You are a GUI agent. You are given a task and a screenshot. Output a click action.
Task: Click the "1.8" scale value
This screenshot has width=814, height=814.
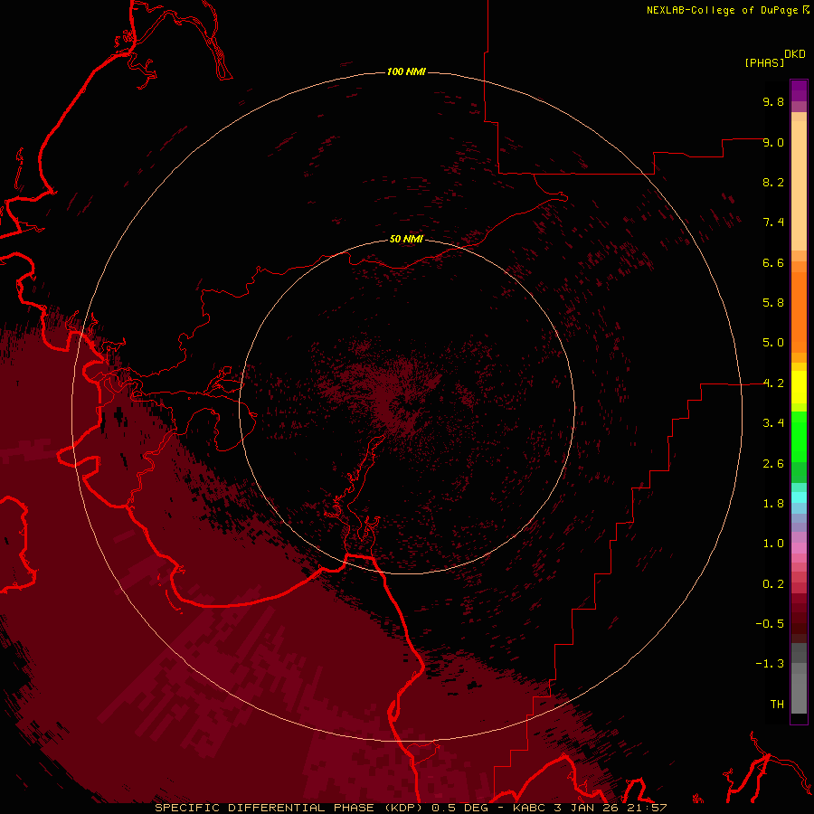(773, 504)
